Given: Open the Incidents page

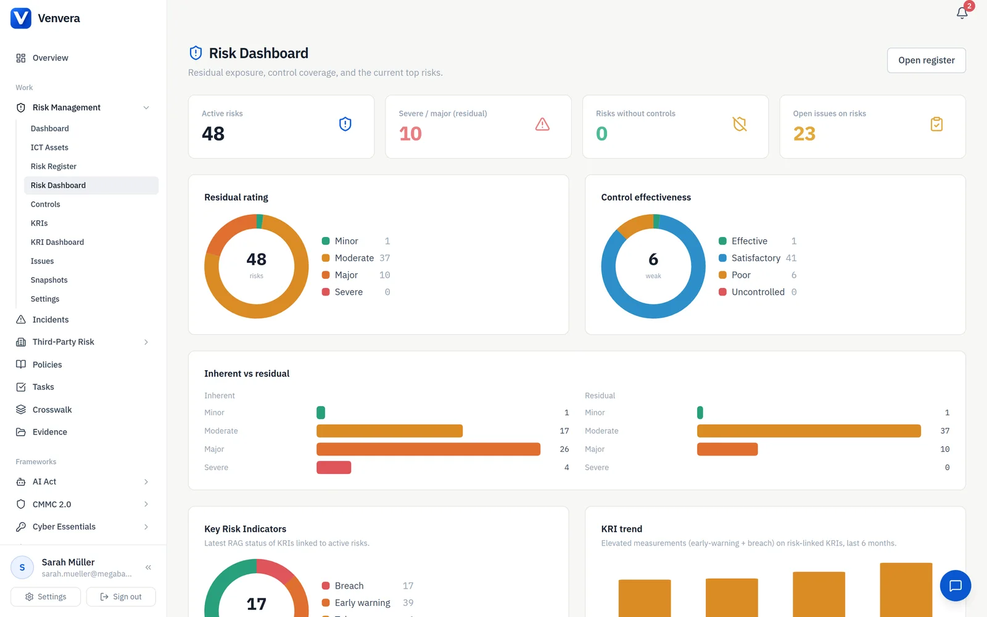Looking at the screenshot, I should [83, 320].
